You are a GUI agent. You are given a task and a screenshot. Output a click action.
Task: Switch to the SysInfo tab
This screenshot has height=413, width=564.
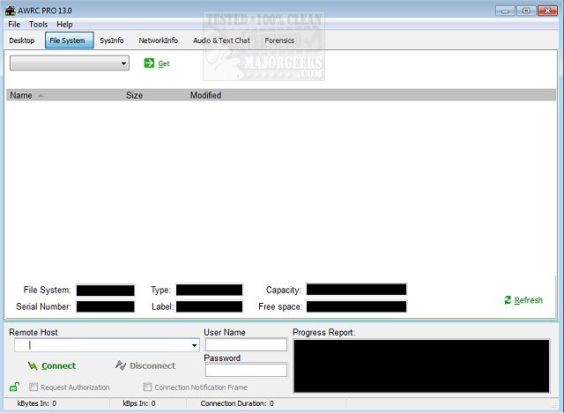(112, 41)
